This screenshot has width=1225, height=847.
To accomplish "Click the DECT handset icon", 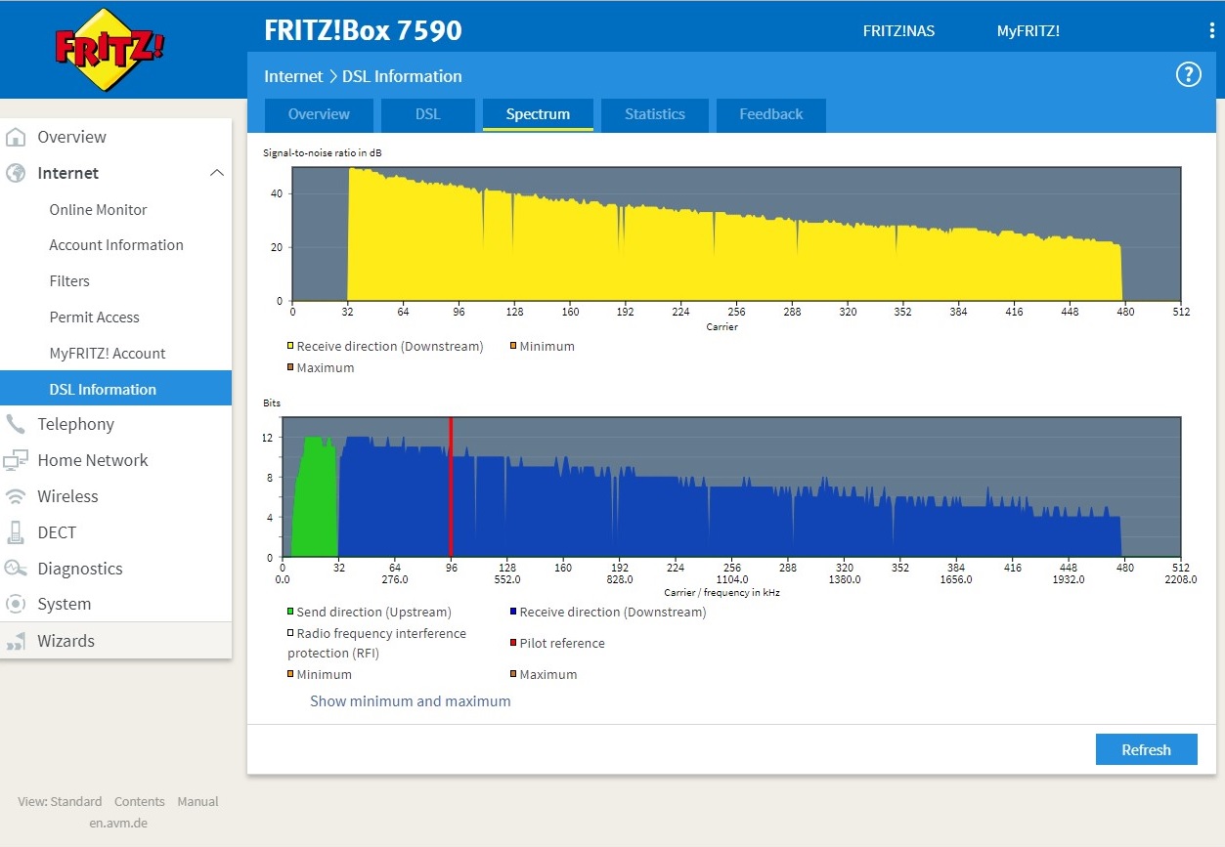I will tap(16, 532).
